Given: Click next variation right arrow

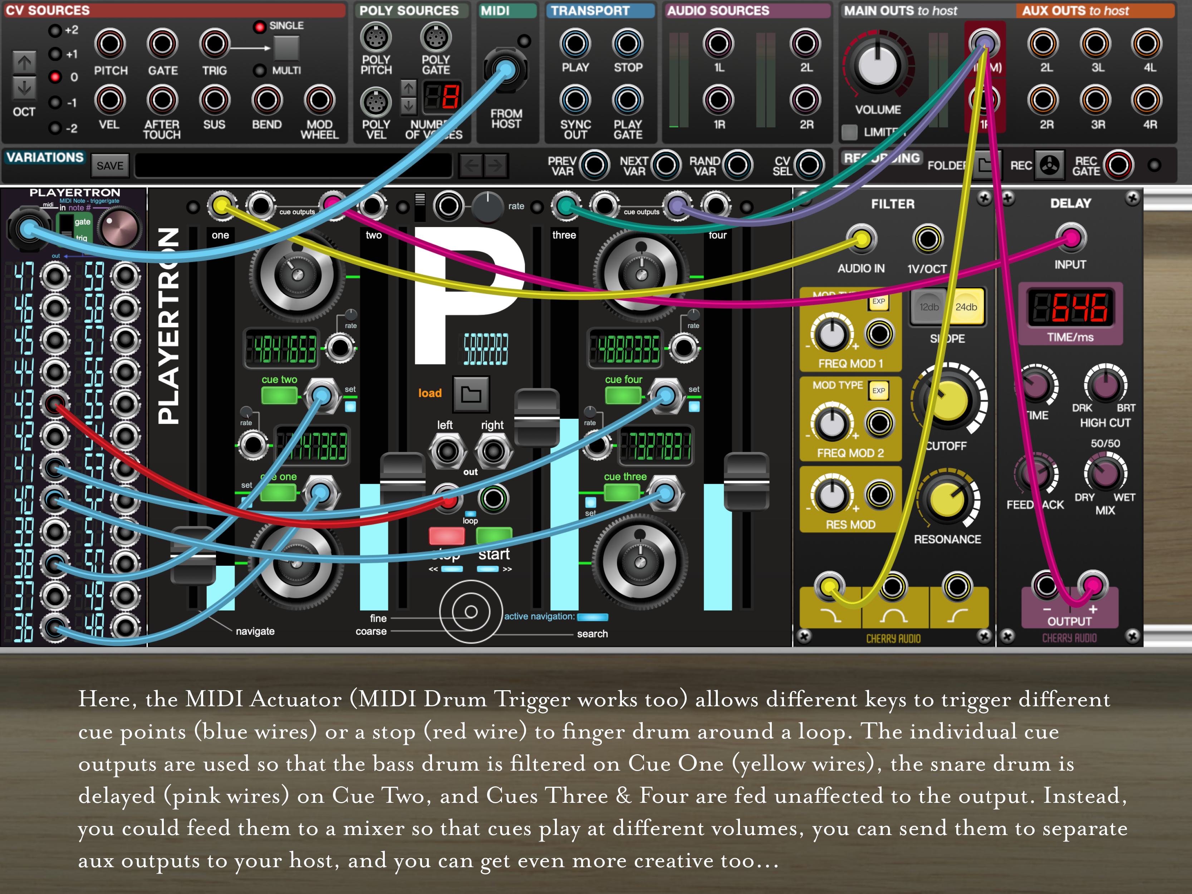Looking at the screenshot, I should tap(495, 166).
